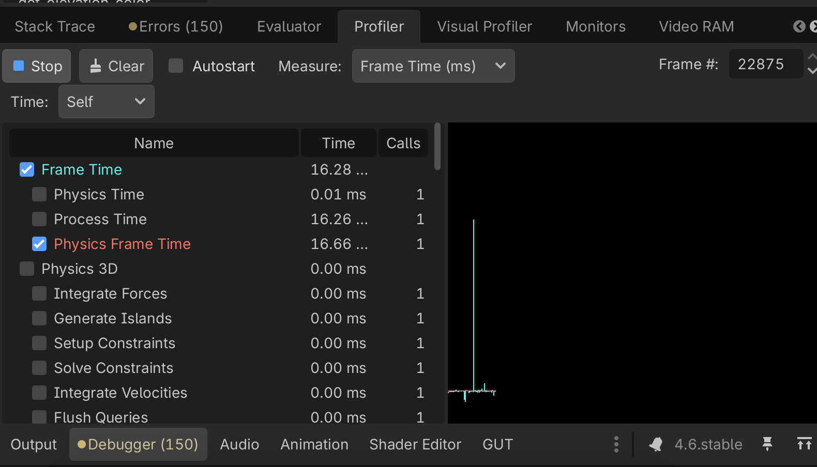Screen dimensions: 817x467
Task: Click the Frame # input field
Action: 764,64
